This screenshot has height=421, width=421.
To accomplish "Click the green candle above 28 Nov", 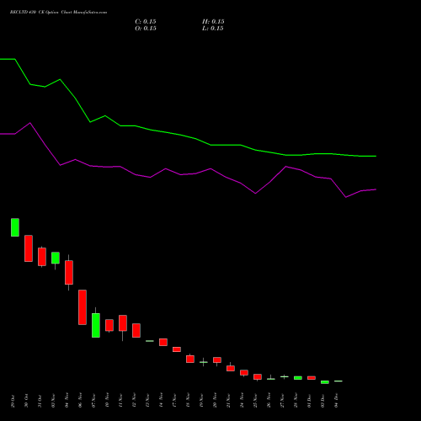I will pyautogui.click(x=298, y=378).
